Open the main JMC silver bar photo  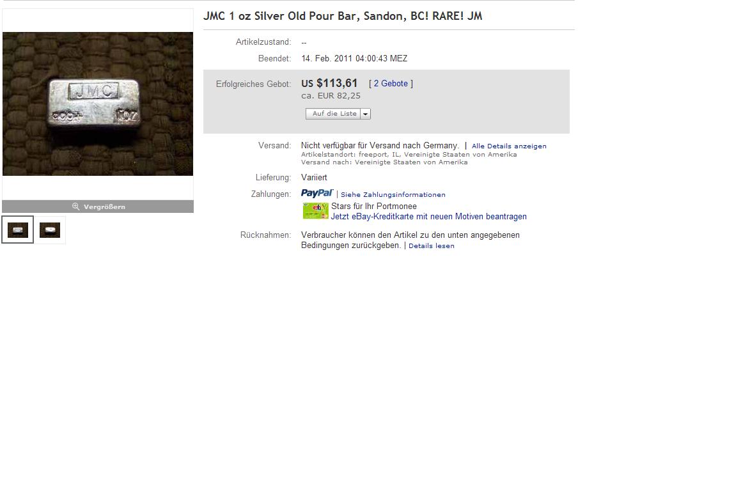pyautogui.click(x=98, y=104)
